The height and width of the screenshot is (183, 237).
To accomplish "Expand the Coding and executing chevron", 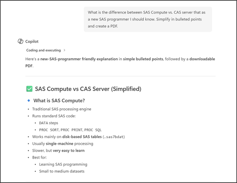I will click(64, 50).
